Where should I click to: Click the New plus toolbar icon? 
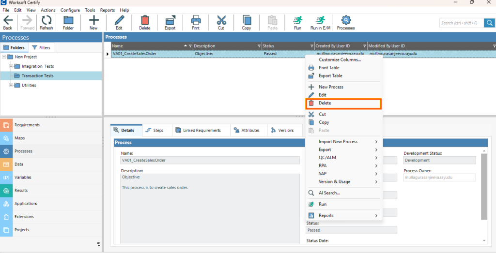coord(93,23)
